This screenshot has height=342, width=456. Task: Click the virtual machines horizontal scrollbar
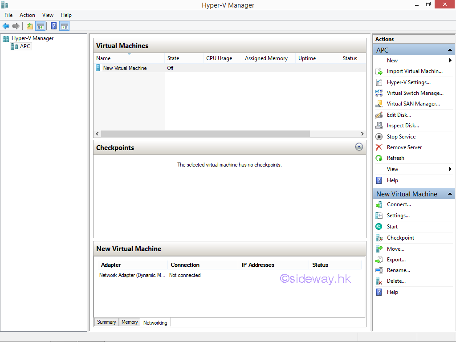[205, 134]
